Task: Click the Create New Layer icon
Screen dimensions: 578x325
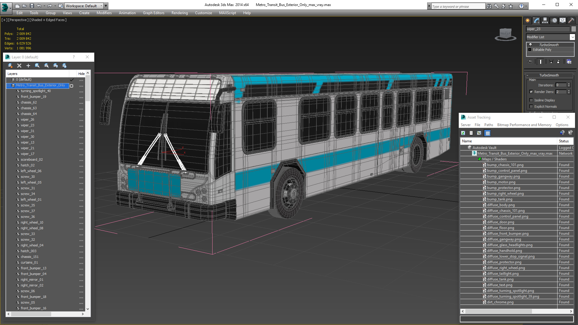Action: 10,65
